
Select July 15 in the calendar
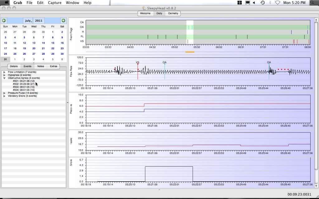click(x=53, y=43)
